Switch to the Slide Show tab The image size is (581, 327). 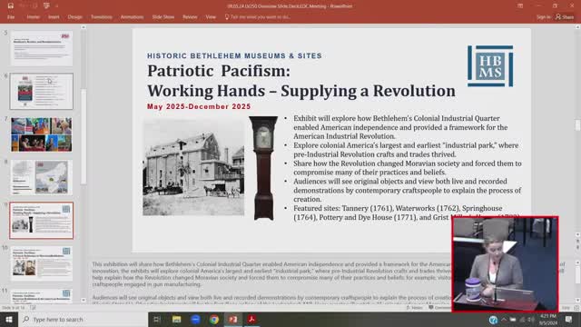163,17
